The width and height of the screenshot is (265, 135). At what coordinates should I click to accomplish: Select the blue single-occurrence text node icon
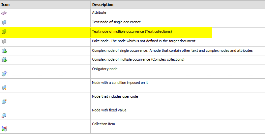point(4,22)
